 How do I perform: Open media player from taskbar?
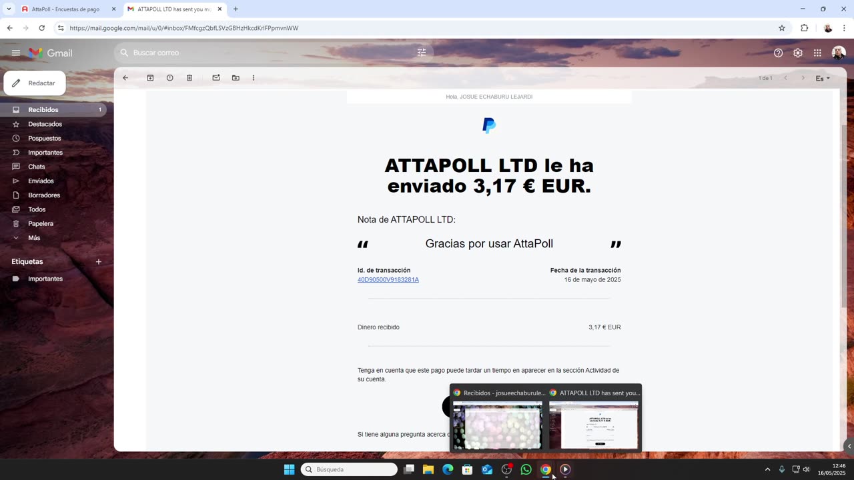(565, 469)
